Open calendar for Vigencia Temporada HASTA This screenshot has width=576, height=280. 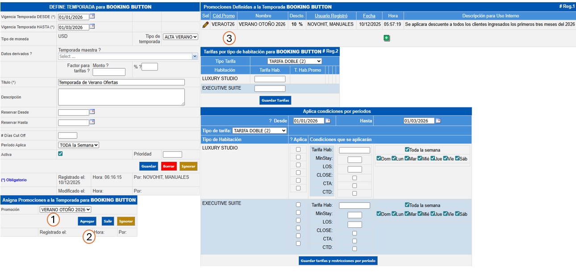pos(92,27)
